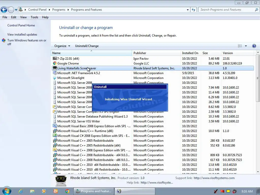
Task: Open the Organize dropdown
Action: point(62,46)
